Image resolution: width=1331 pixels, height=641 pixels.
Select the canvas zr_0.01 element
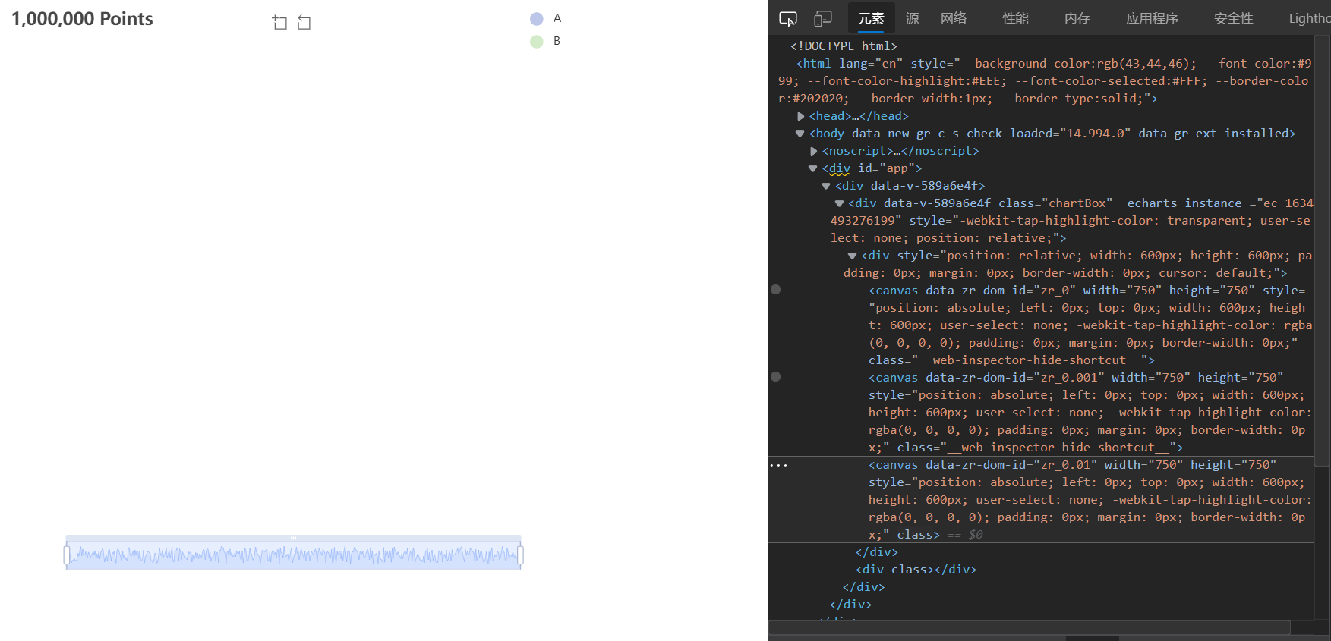click(1090, 500)
